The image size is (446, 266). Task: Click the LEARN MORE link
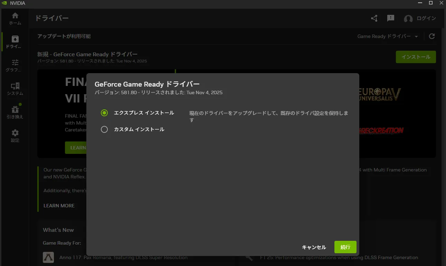[59, 206]
